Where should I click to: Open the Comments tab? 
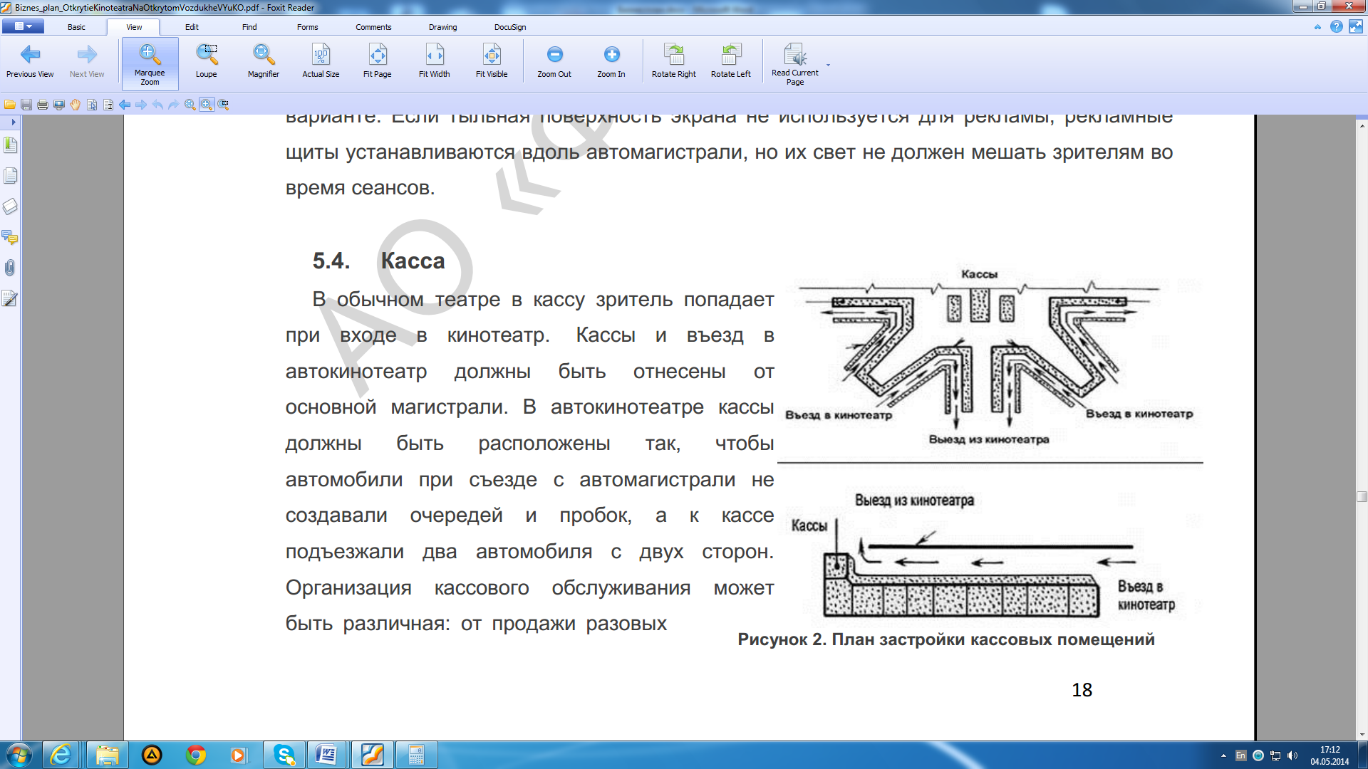[x=373, y=27]
